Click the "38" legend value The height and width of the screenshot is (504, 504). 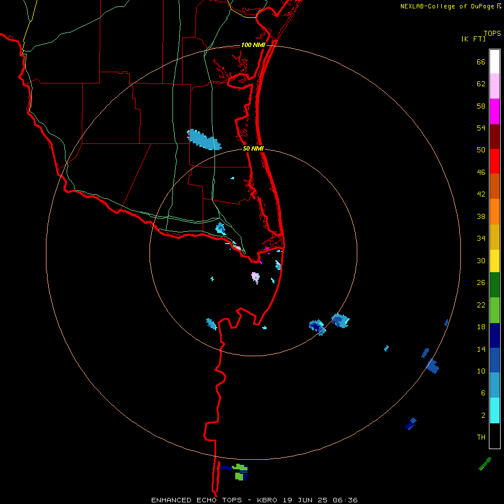[481, 217]
